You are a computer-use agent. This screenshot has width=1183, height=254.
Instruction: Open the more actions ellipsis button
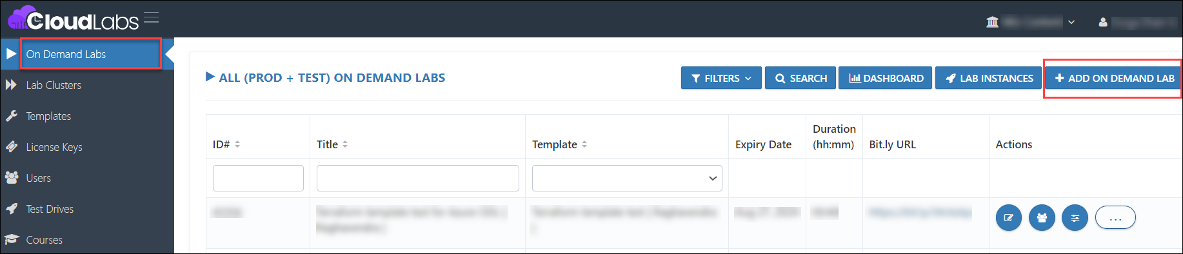click(x=1115, y=218)
